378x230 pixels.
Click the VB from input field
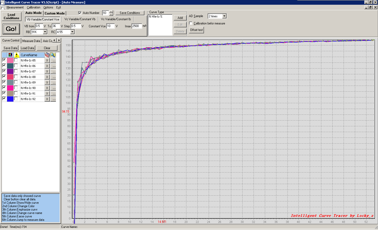click(x=39, y=26)
